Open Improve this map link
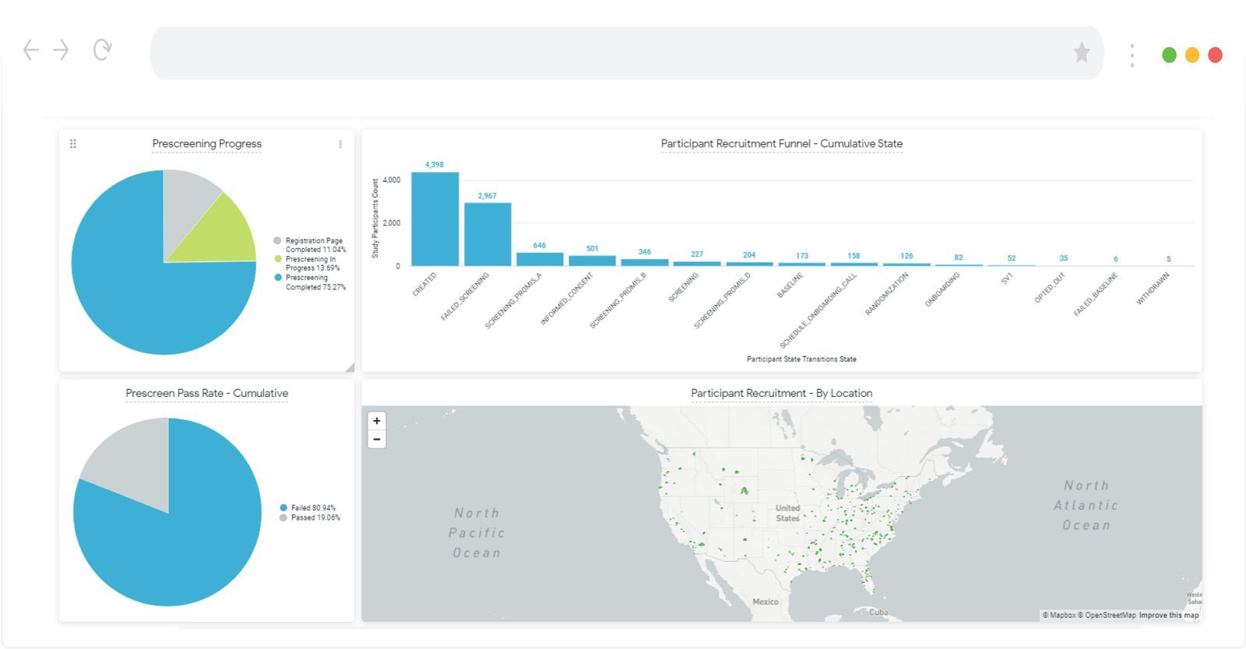 (1168, 616)
